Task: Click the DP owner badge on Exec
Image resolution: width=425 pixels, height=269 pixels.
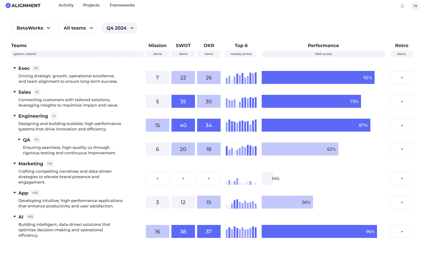Action: coord(36,68)
